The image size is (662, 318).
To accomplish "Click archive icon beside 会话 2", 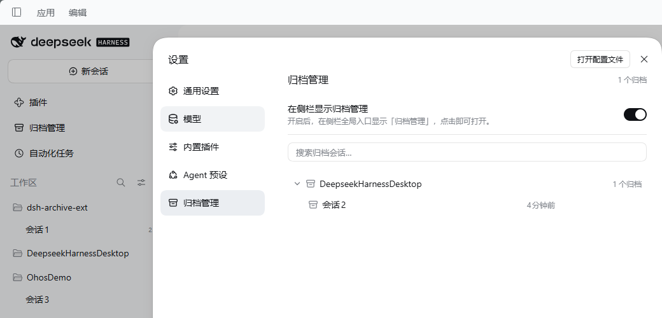I will point(313,205).
